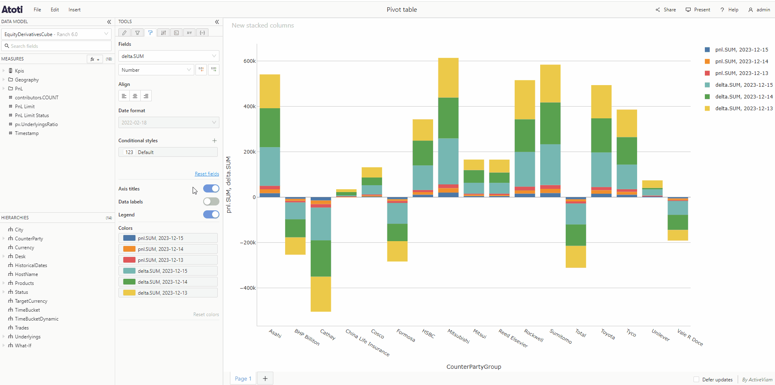Decrease decimal places for delta.SUM
Viewport: 775px width, 385px height.
[x=201, y=70]
